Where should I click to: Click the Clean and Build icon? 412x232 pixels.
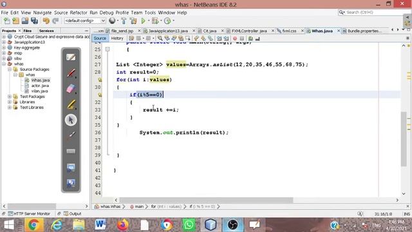pyautogui.click(x=133, y=21)
